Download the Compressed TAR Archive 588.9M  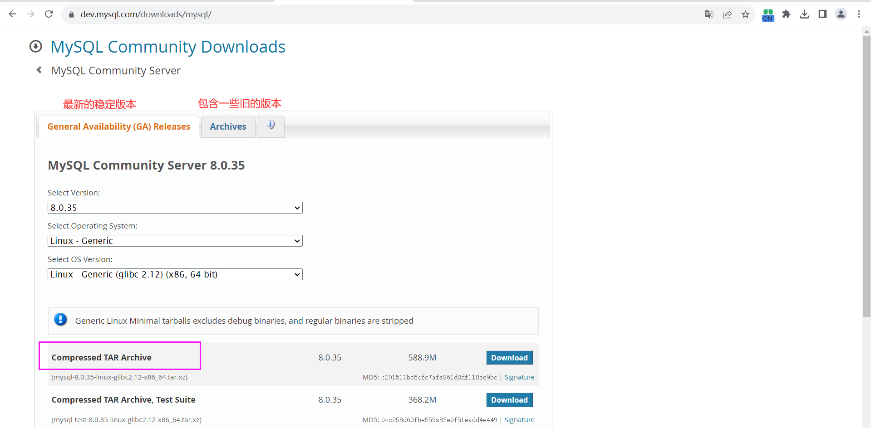coord(509,358)
